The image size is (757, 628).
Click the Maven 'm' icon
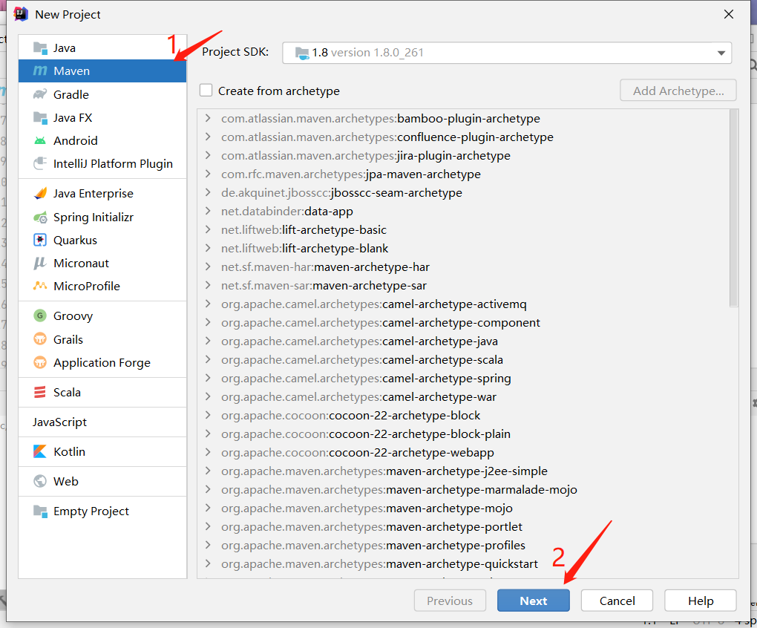[x=40, y=71]
